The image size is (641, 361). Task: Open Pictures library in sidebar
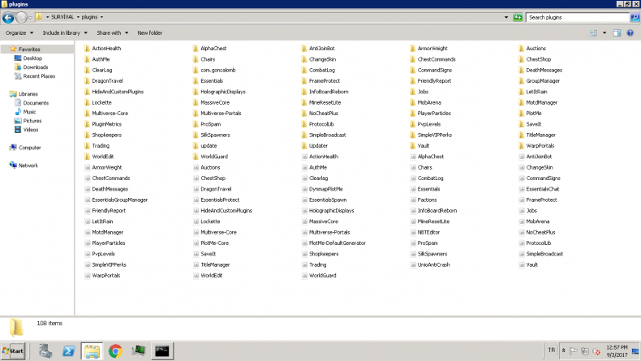click(x=32, y=121)
